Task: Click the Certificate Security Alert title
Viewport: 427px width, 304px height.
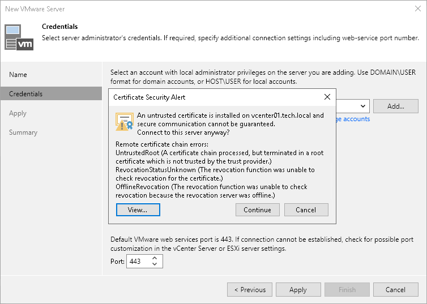Action: tap(150, 97)
